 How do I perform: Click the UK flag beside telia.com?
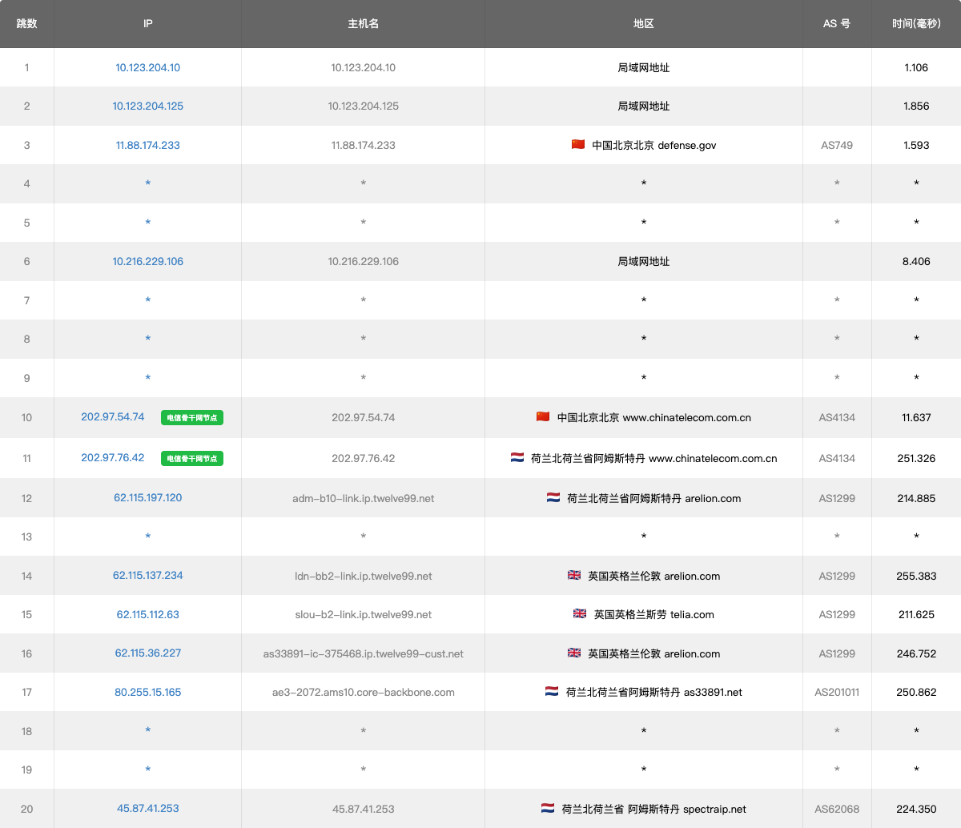point(580,614)
